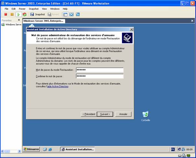Click the Reset virtual machine icon
Screen dimensions: 196x158
(x=25, y=14)
